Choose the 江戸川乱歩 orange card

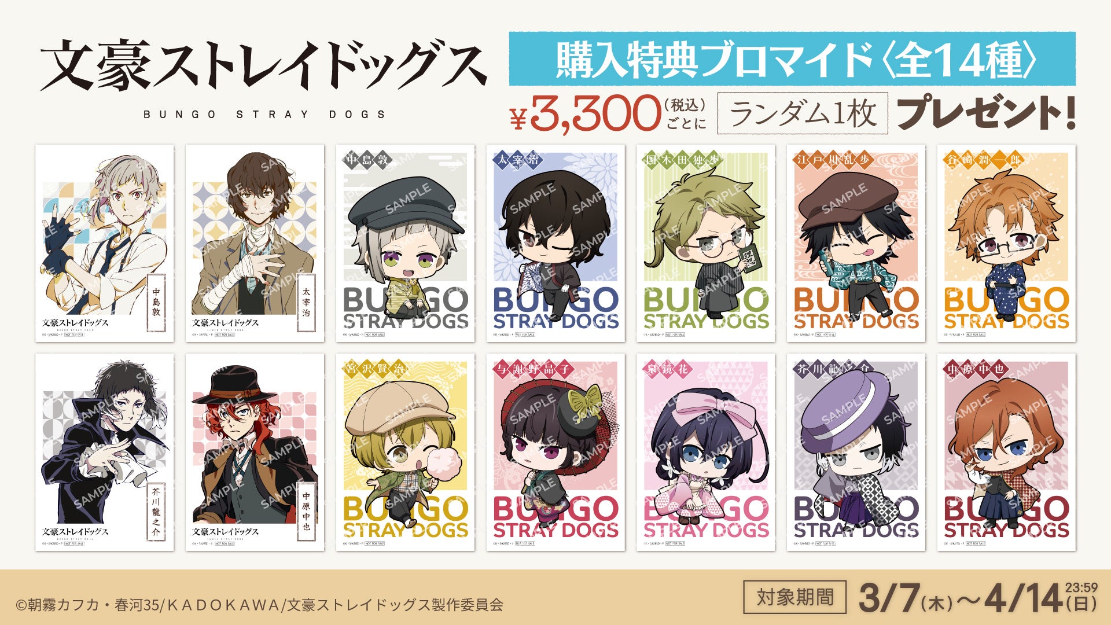[x=856, y=243]
